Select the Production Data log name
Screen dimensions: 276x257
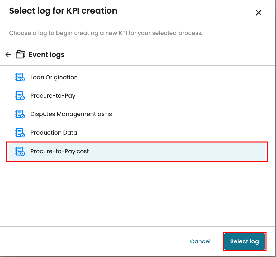click(x=53, y=133)
